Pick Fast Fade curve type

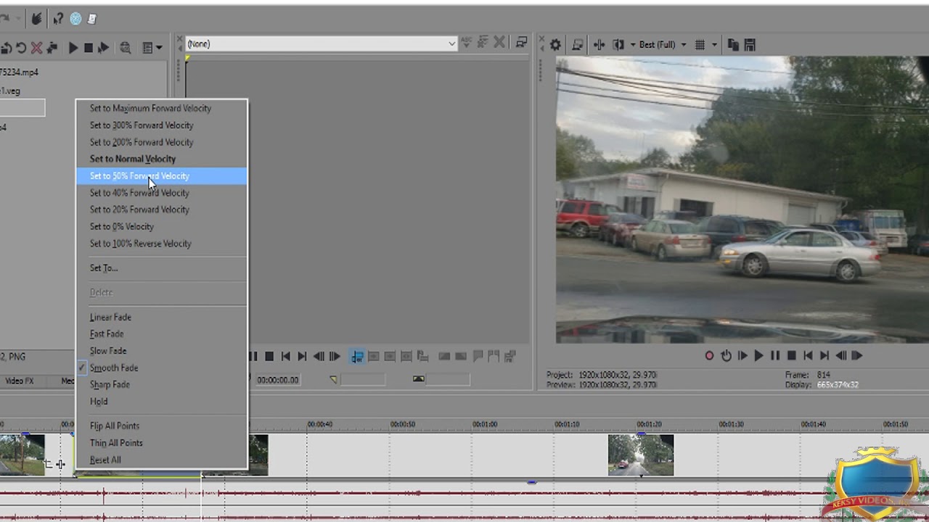point(161,333)
